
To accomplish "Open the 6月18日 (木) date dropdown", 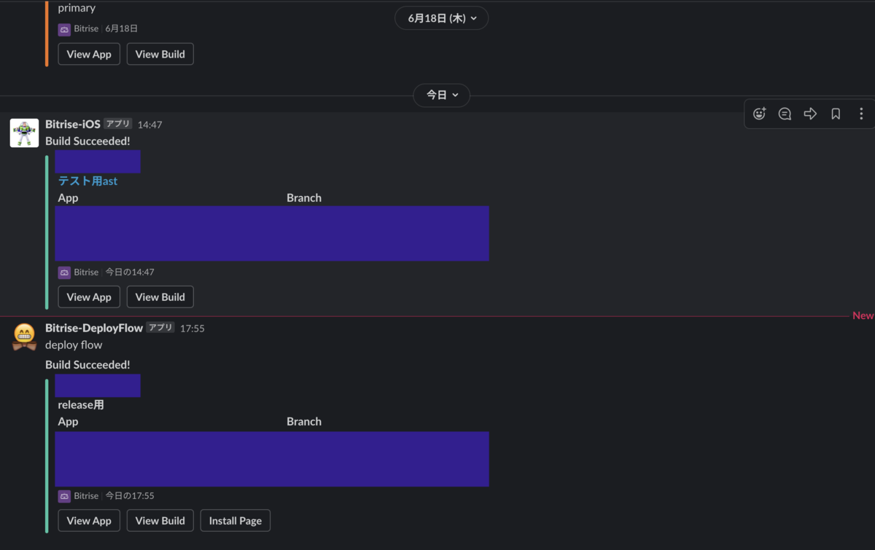I will [442, 18].
